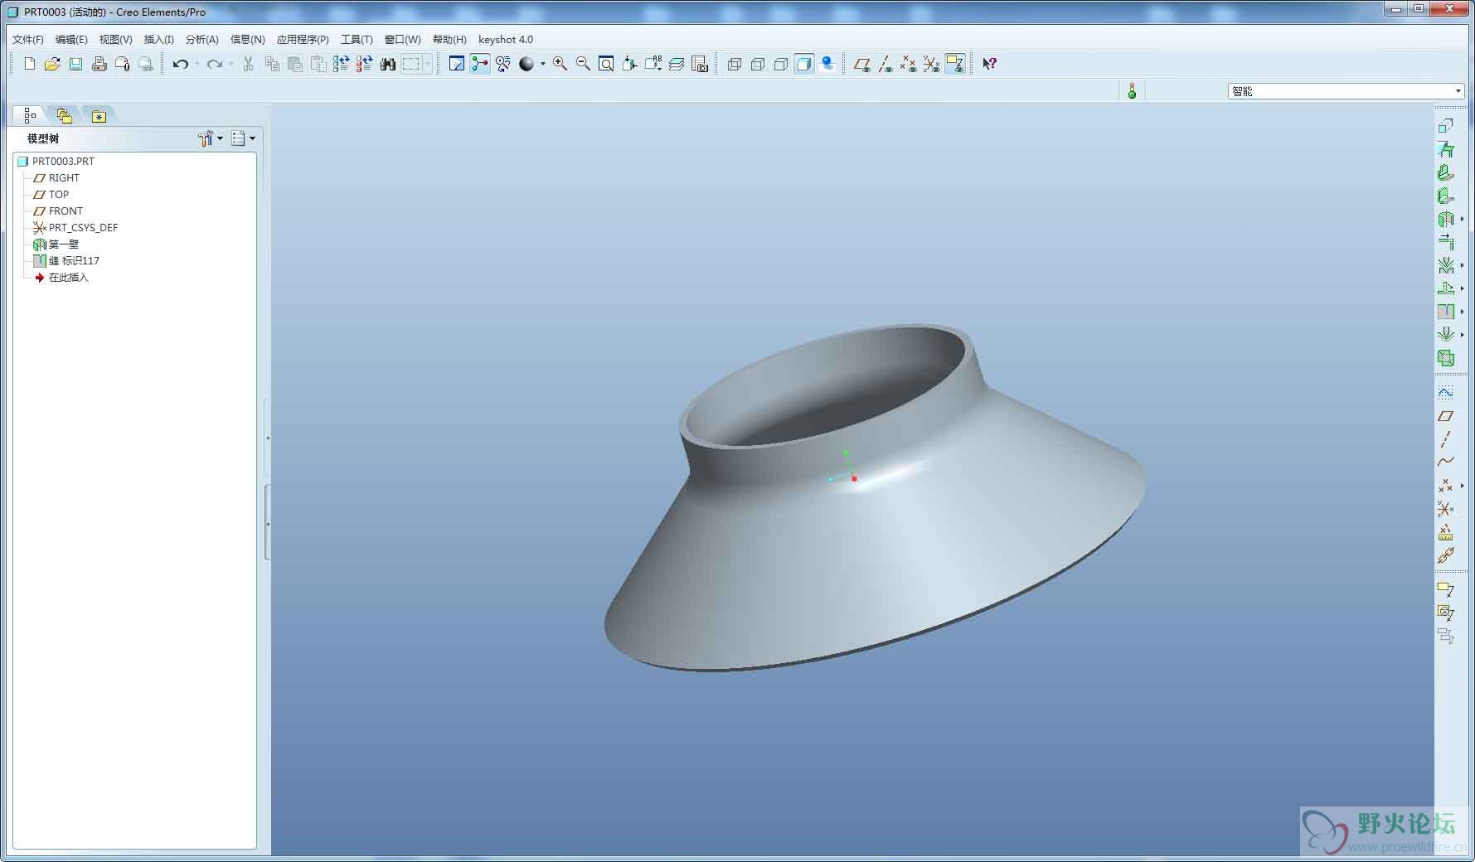Viewport: 1475px width, 862px height.
Task: Open the 视图(V) menu
Action: (x=115, y=40)
